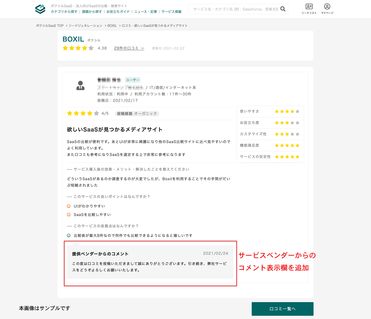Click the 投稿経路 オーガニック tag
Screen dimensions: 371x319
coord(137,114)
